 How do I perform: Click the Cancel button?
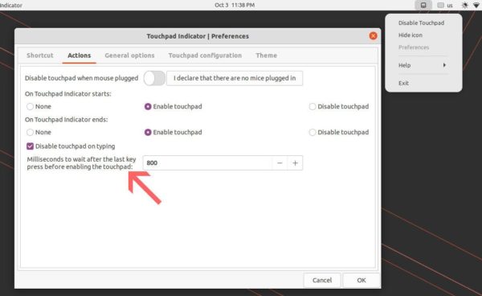[322, 280]
